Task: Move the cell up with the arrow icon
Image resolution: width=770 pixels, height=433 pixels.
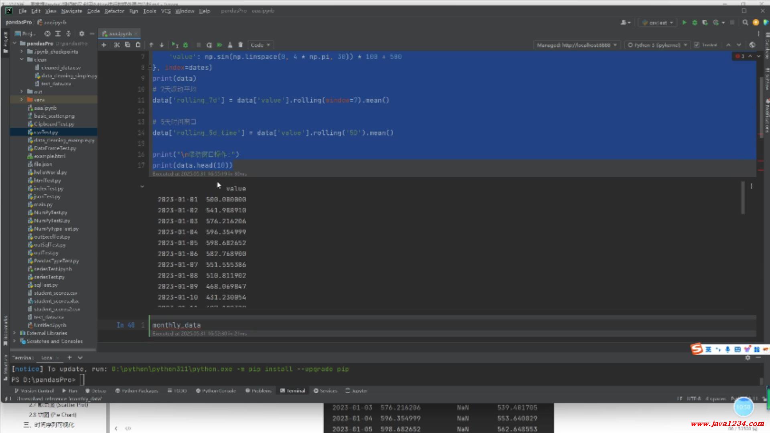Action: point(151,45)
